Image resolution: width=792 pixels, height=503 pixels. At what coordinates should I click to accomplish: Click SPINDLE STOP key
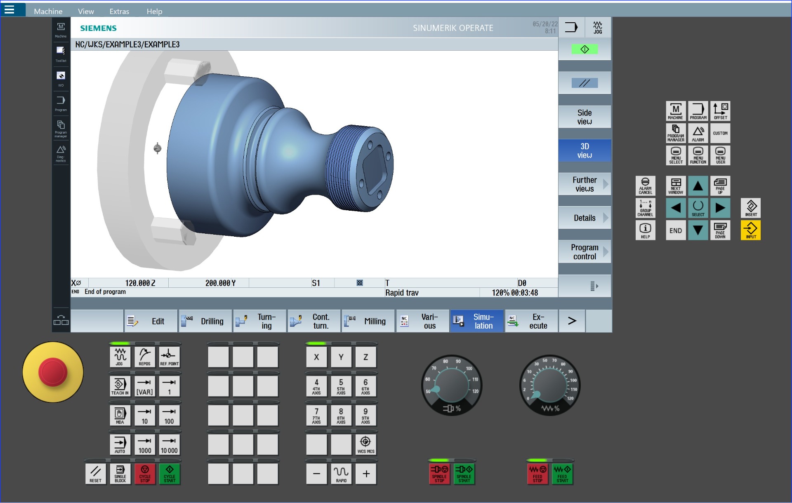click(x=439, y=474)
